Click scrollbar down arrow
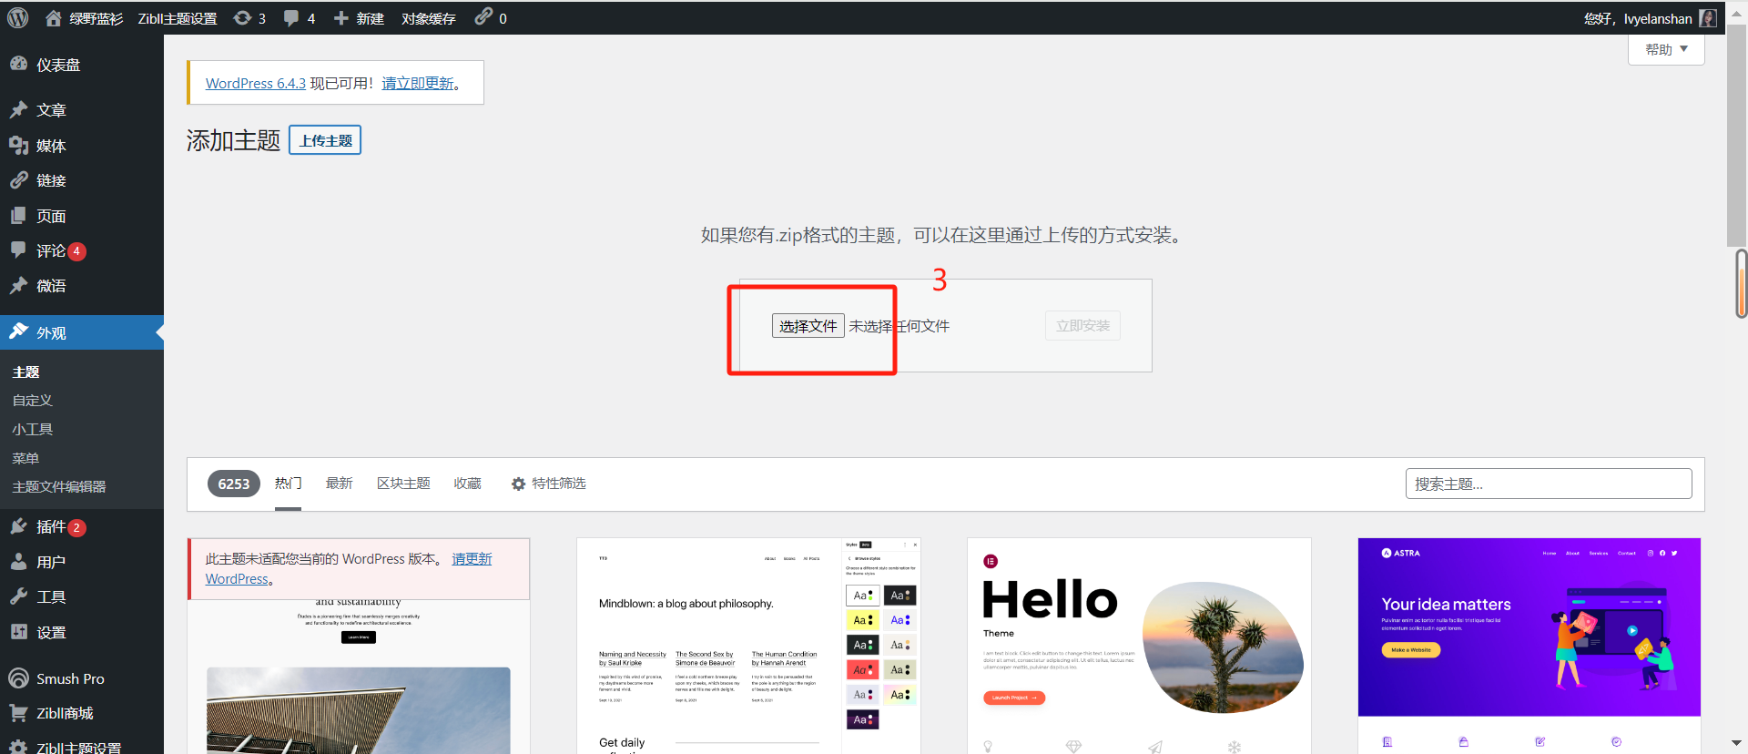 tap(1736, 743)
